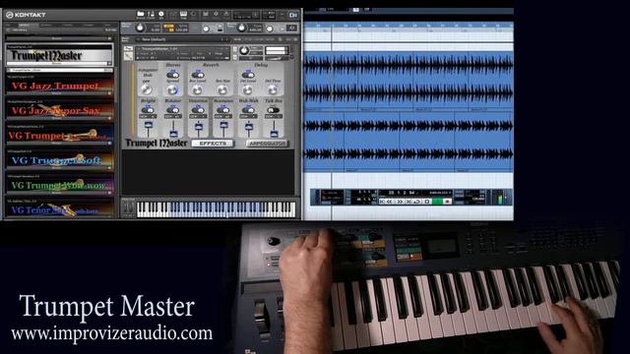Toggle the Stereo effect switch
The width and height of the screenshot is (630, 354).
(173, 75)
